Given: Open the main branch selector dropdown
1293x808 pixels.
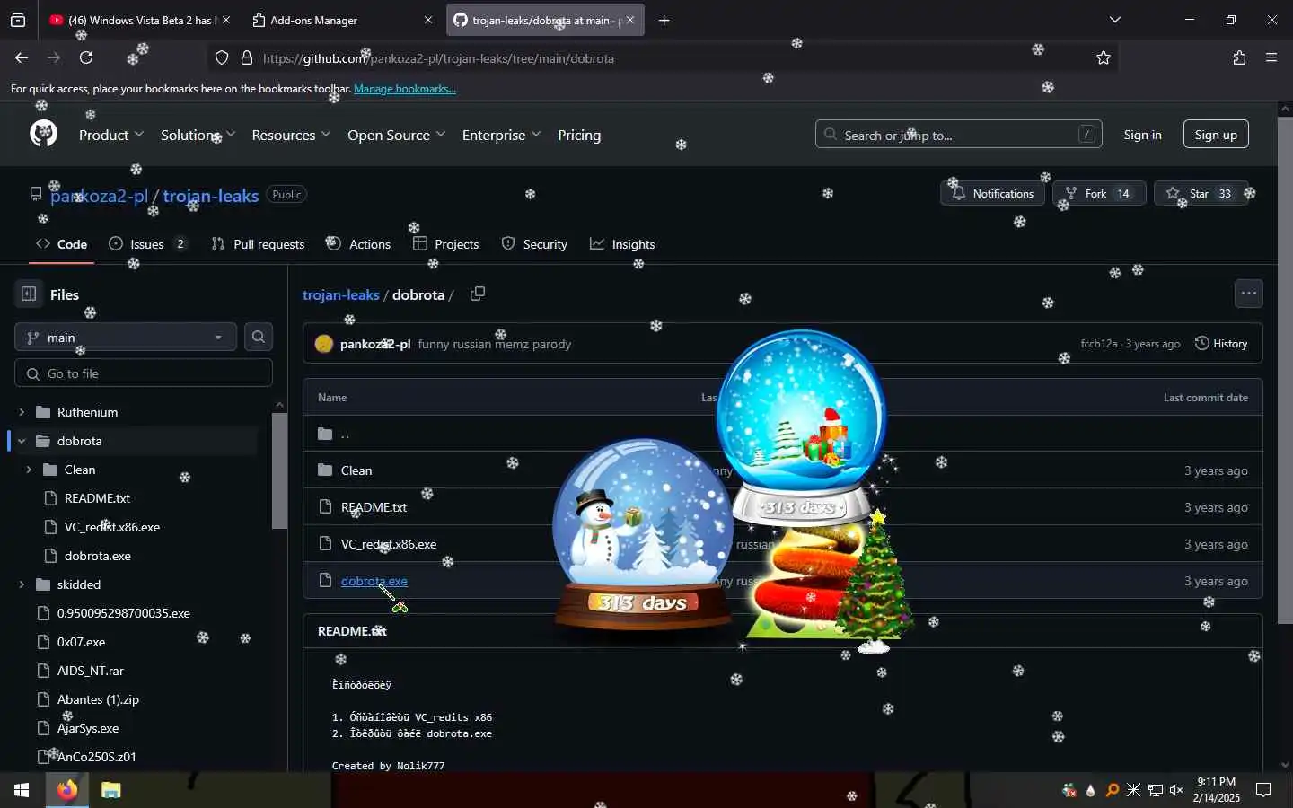Looking at the screenshot, I should click(126, 338).
